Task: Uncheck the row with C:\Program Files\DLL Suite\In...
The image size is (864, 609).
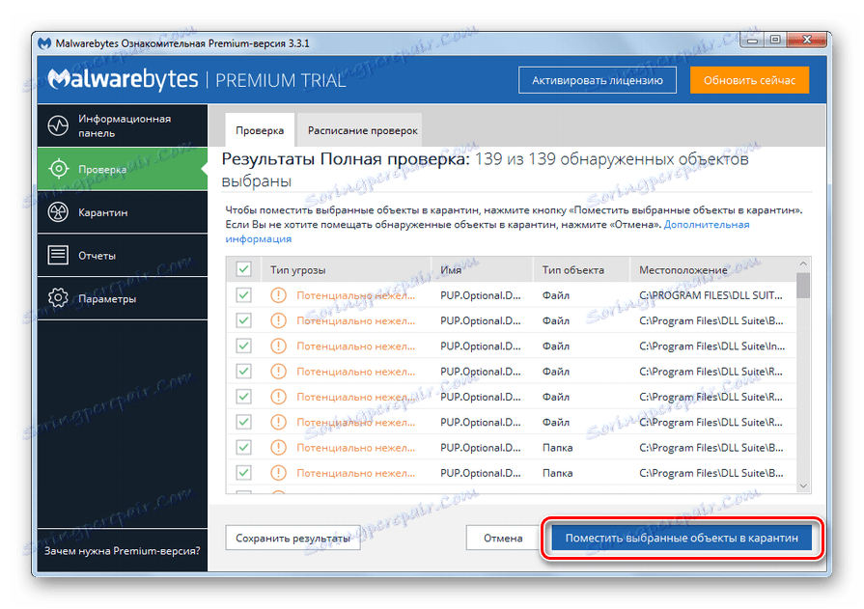Action: [x=243, y=346]
